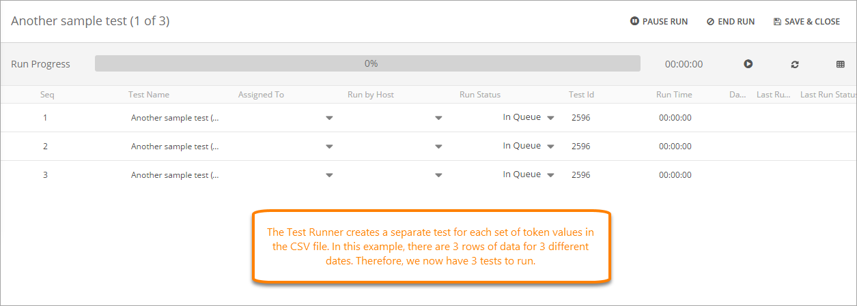The width and height of the screenshot is (857, 306).
Task: Open Assigned To dropdown for test 1
Action: coord(329,118)
